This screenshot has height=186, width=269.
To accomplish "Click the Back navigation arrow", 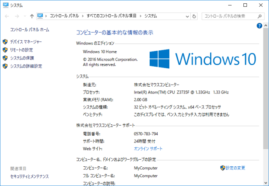I will (x=7, y=16).
